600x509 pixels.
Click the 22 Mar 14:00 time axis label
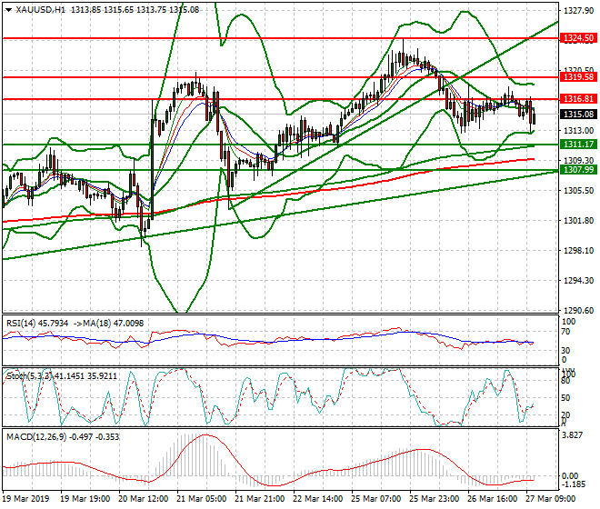317,499
